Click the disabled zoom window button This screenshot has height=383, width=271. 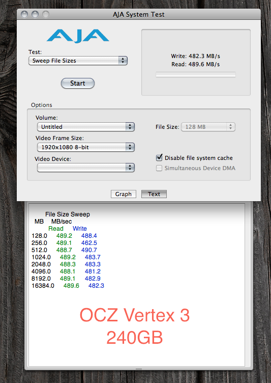[x=46, y=14]
